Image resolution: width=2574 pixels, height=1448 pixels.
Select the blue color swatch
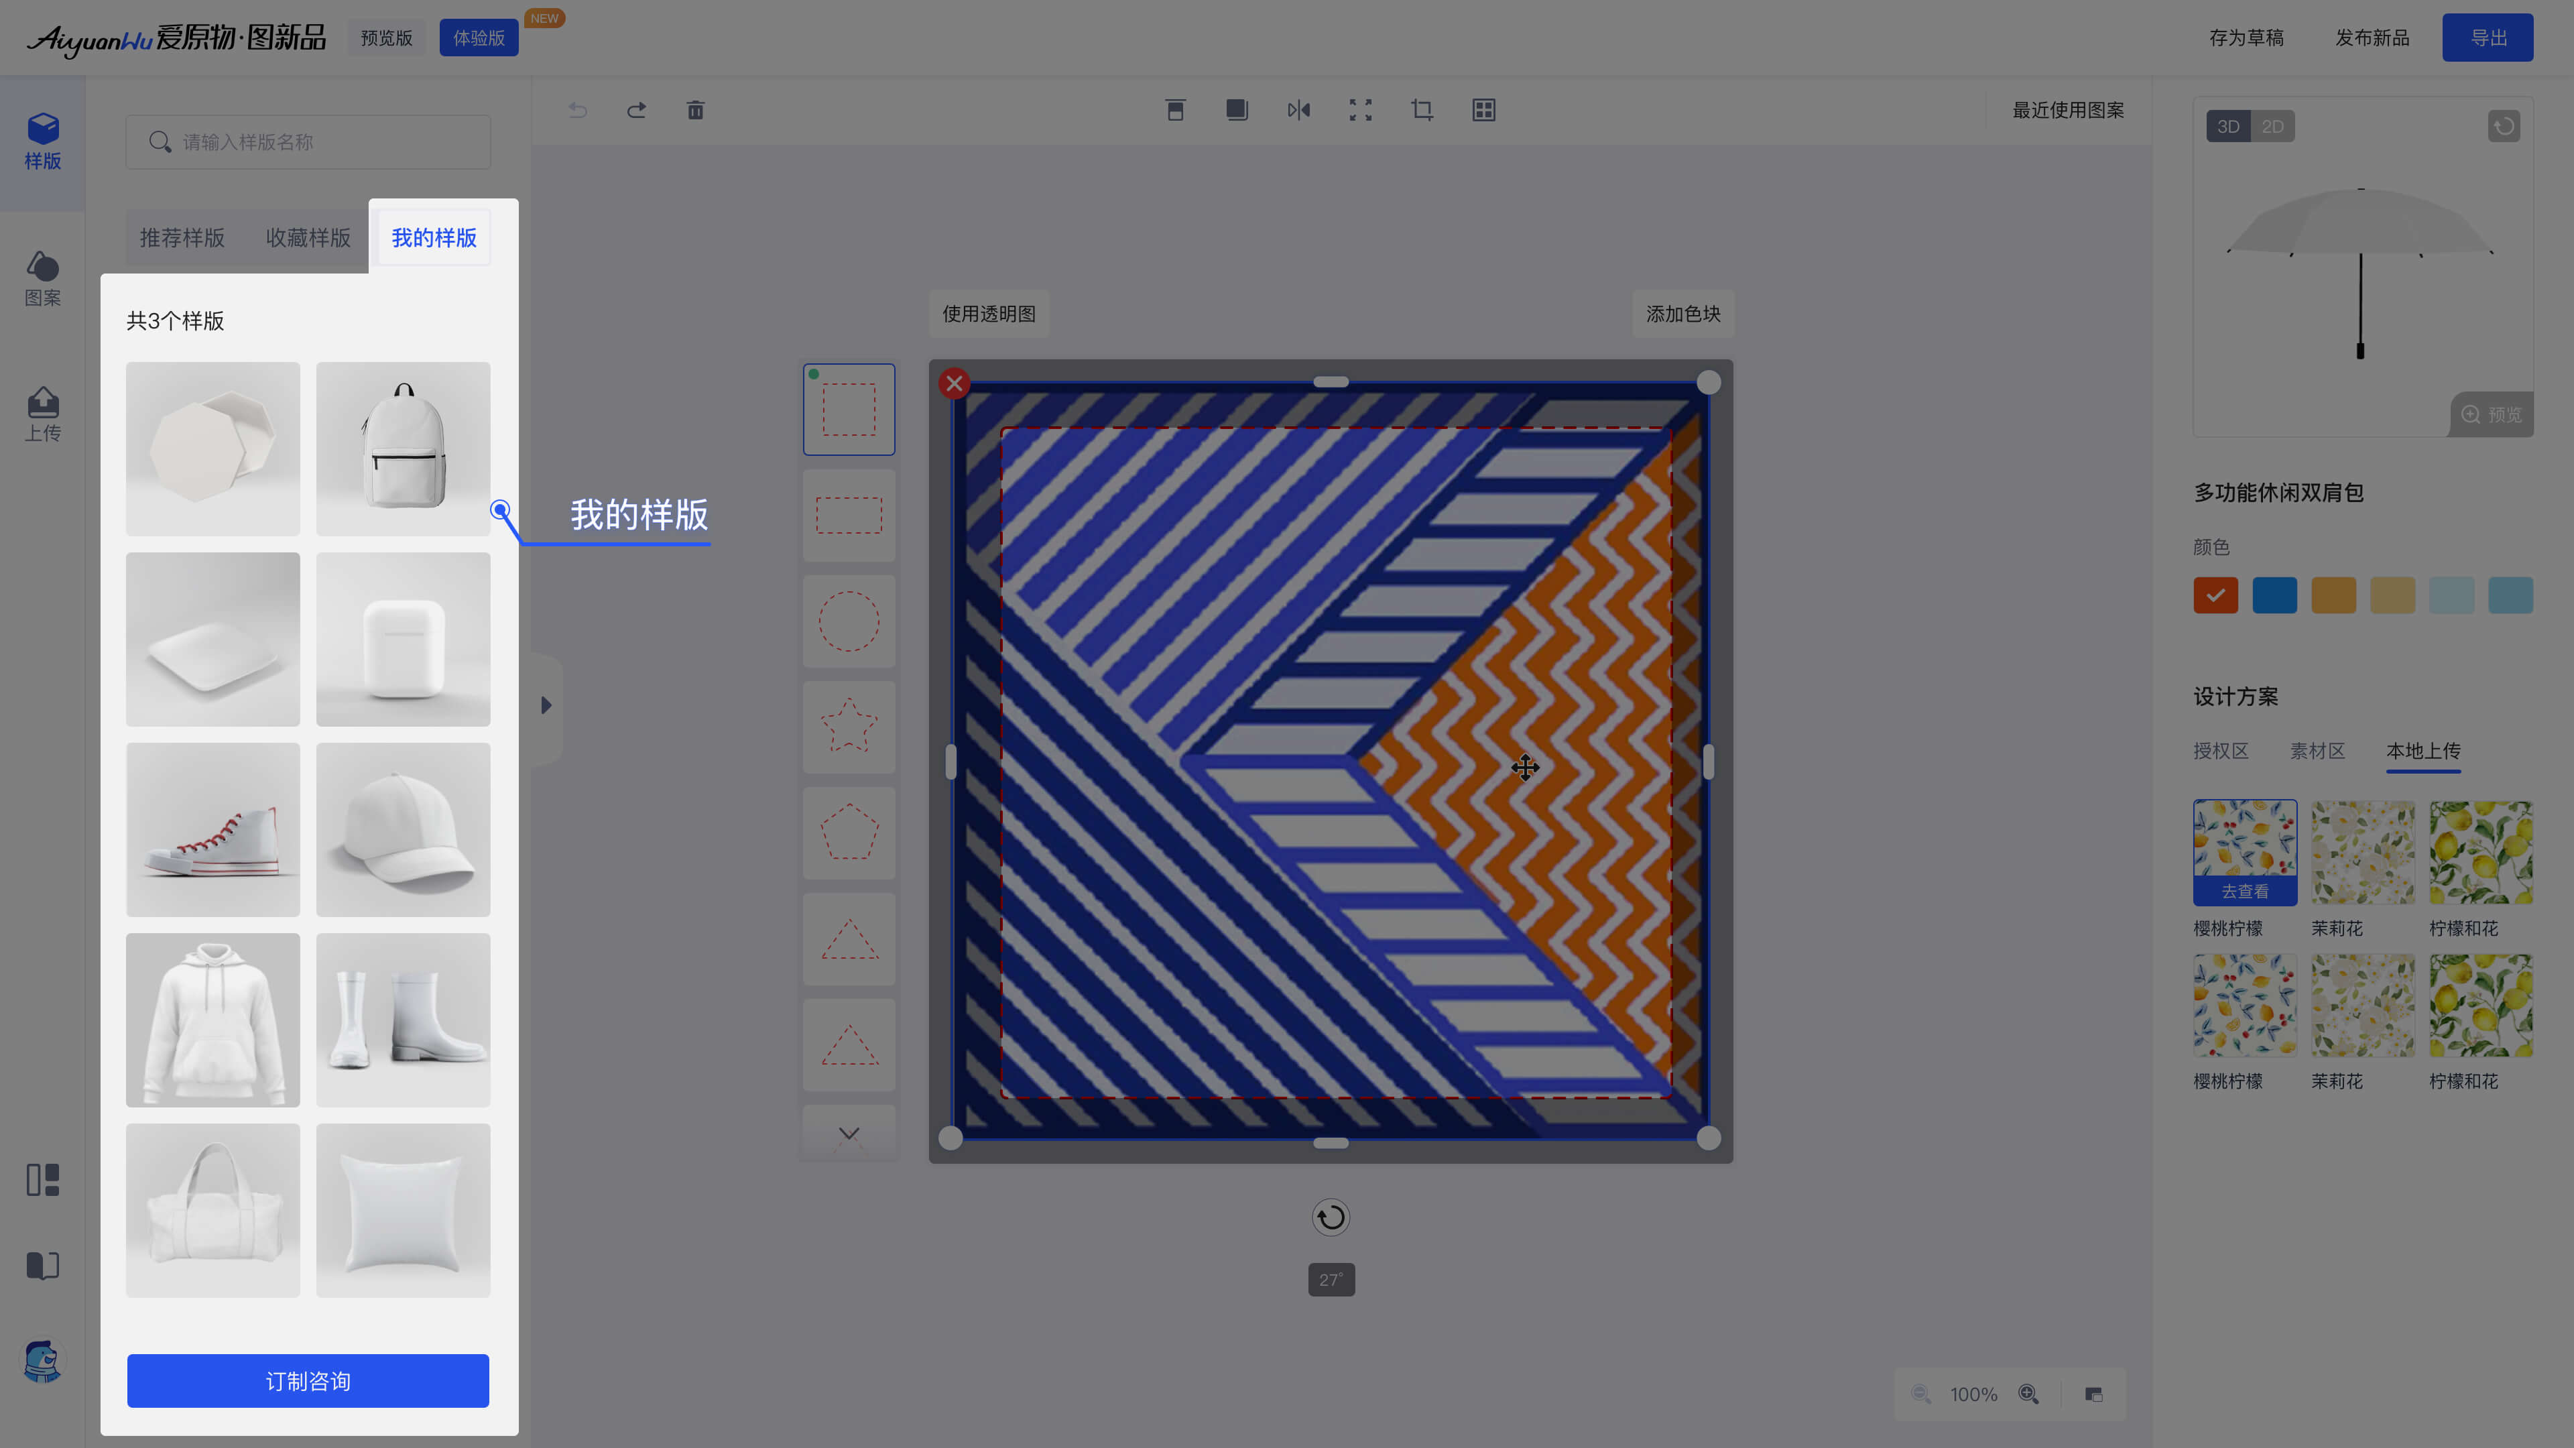[2274, 595]
